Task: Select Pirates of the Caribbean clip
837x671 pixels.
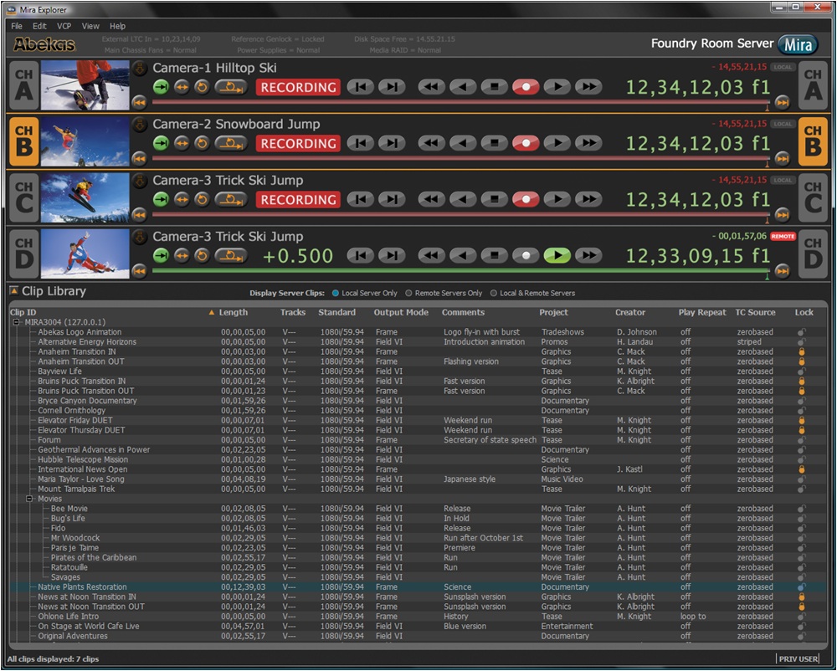Action: (x=418, y=557)
